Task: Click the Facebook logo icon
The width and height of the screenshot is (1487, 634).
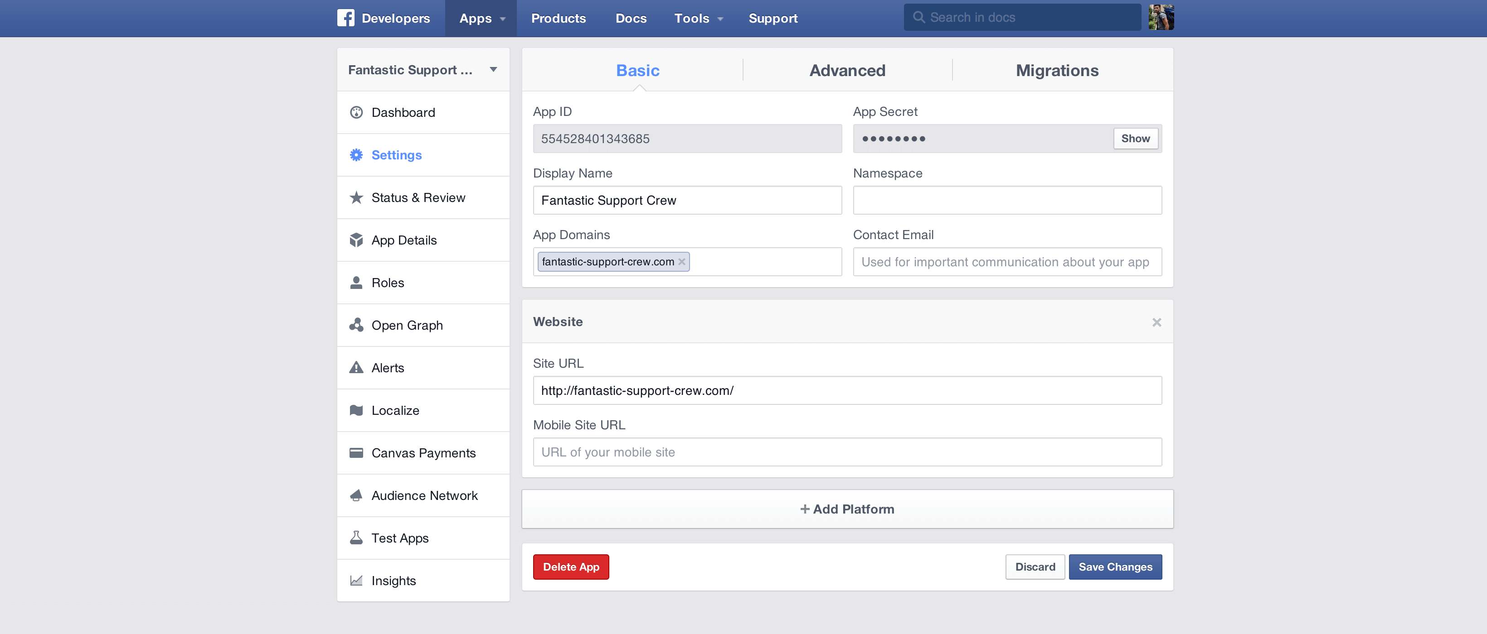Action: [x=346, y=18]
